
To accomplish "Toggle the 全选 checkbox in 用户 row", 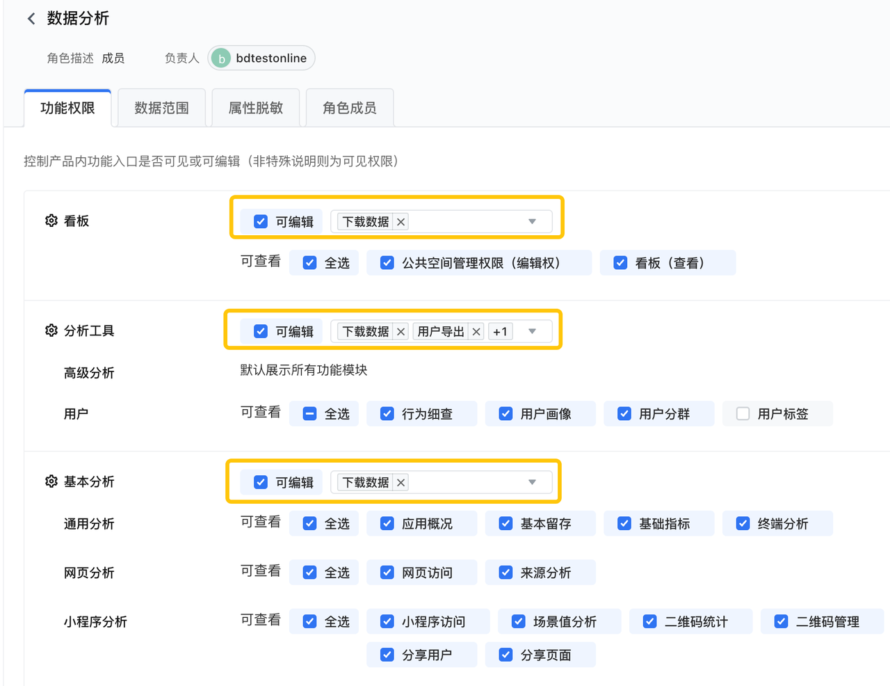I will pos(310,414).
